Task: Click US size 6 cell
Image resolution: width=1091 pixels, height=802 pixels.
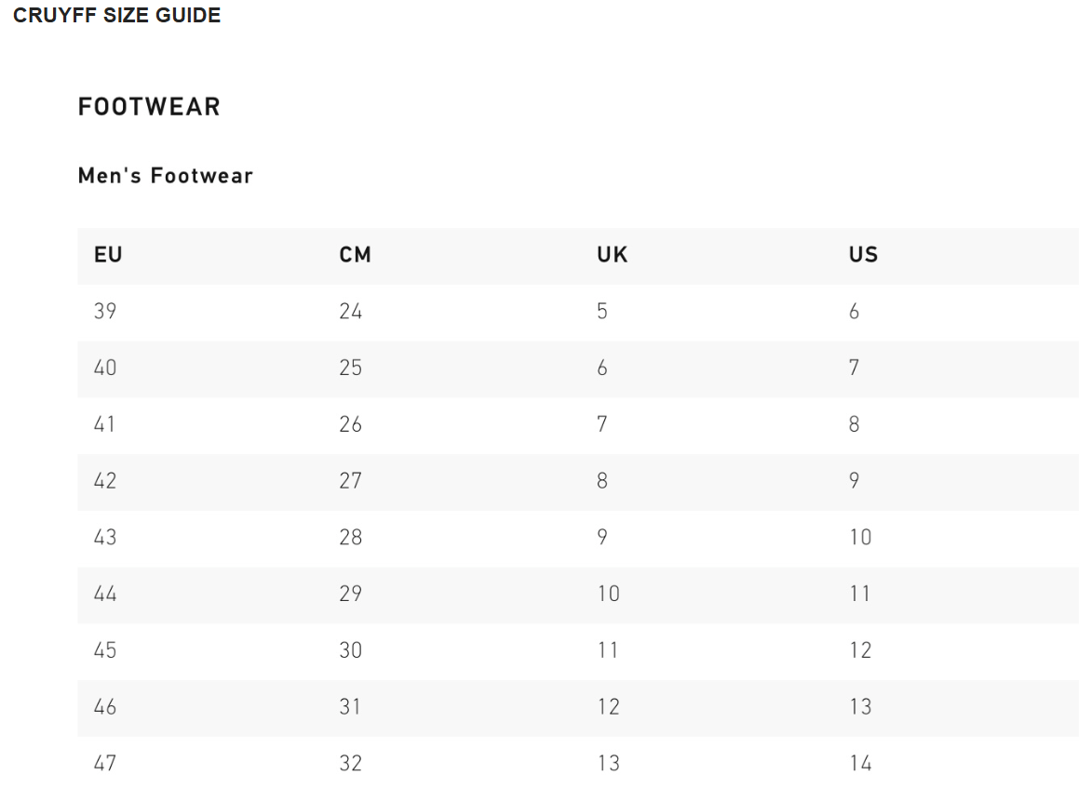Action: [x=854, y=312]
